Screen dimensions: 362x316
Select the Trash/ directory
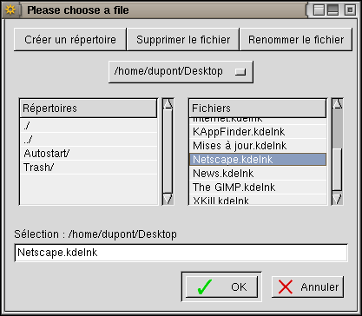click(89, 168)
